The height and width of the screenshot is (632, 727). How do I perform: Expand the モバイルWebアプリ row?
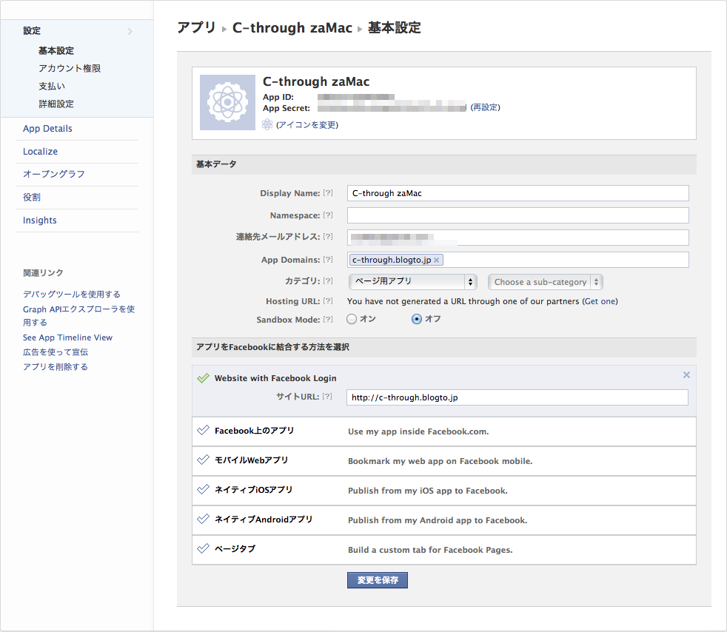pos(443,461)
